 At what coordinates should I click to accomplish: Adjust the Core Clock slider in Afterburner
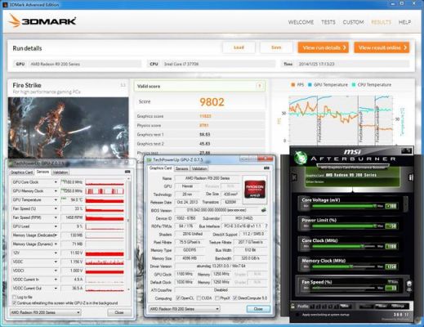[344, 246]
